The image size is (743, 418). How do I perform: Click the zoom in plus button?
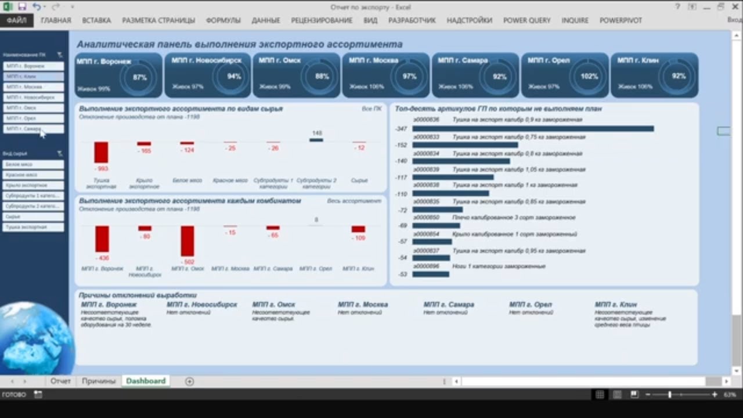[715, 395]
